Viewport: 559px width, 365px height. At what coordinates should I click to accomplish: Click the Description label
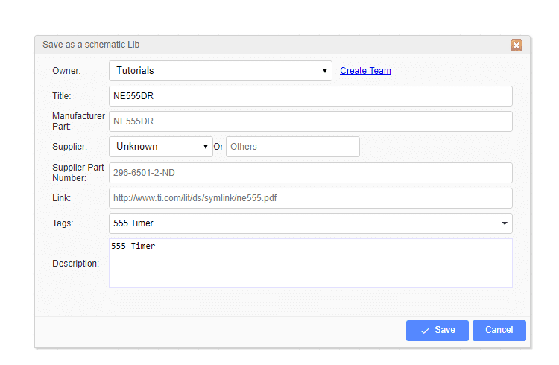(75, 263)
